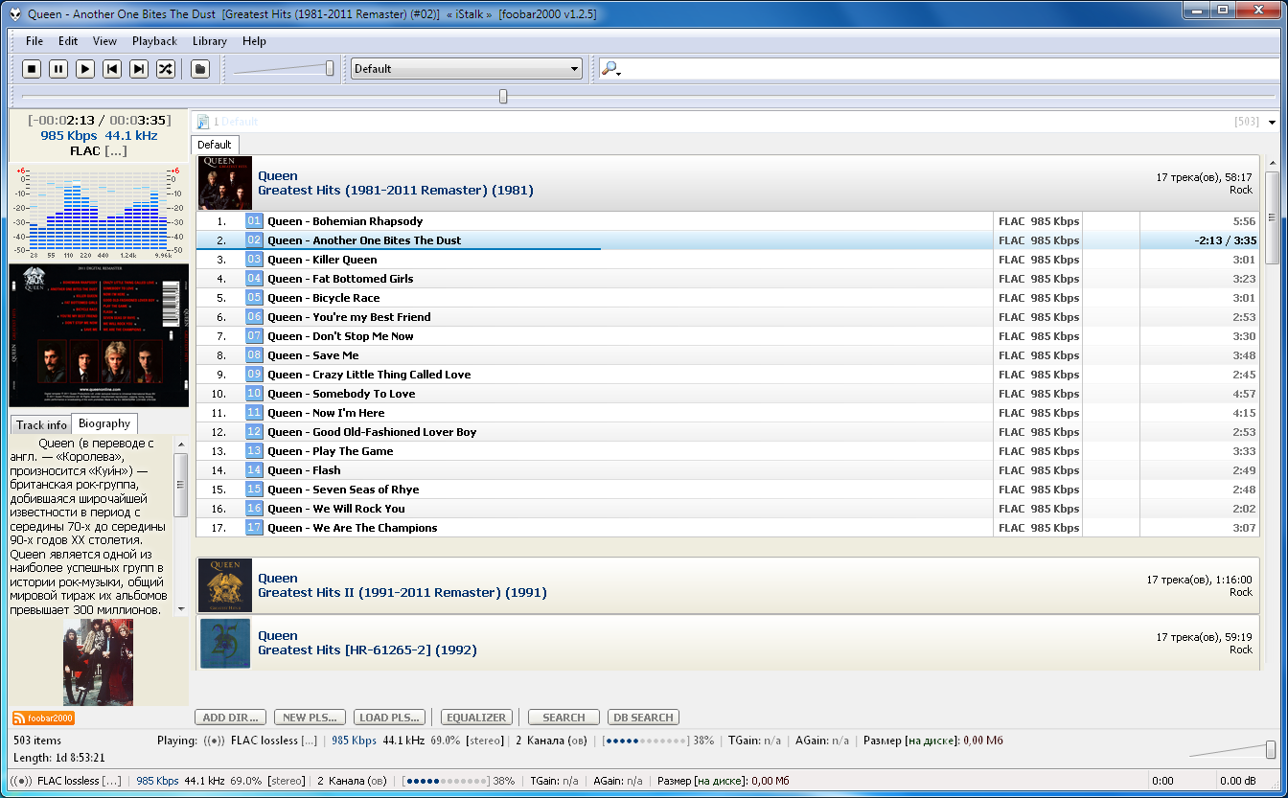The image size is (1288, 798).
Task: Click the 13 badge for Play The Game
Action: (254, 451)
